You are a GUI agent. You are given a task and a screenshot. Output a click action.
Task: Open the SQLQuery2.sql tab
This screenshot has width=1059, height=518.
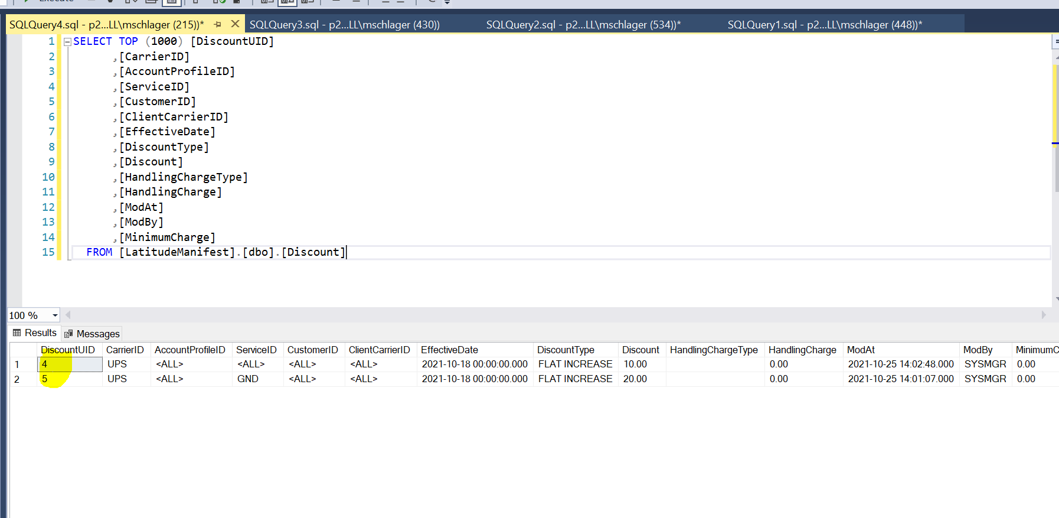click(x=583, y=24)
